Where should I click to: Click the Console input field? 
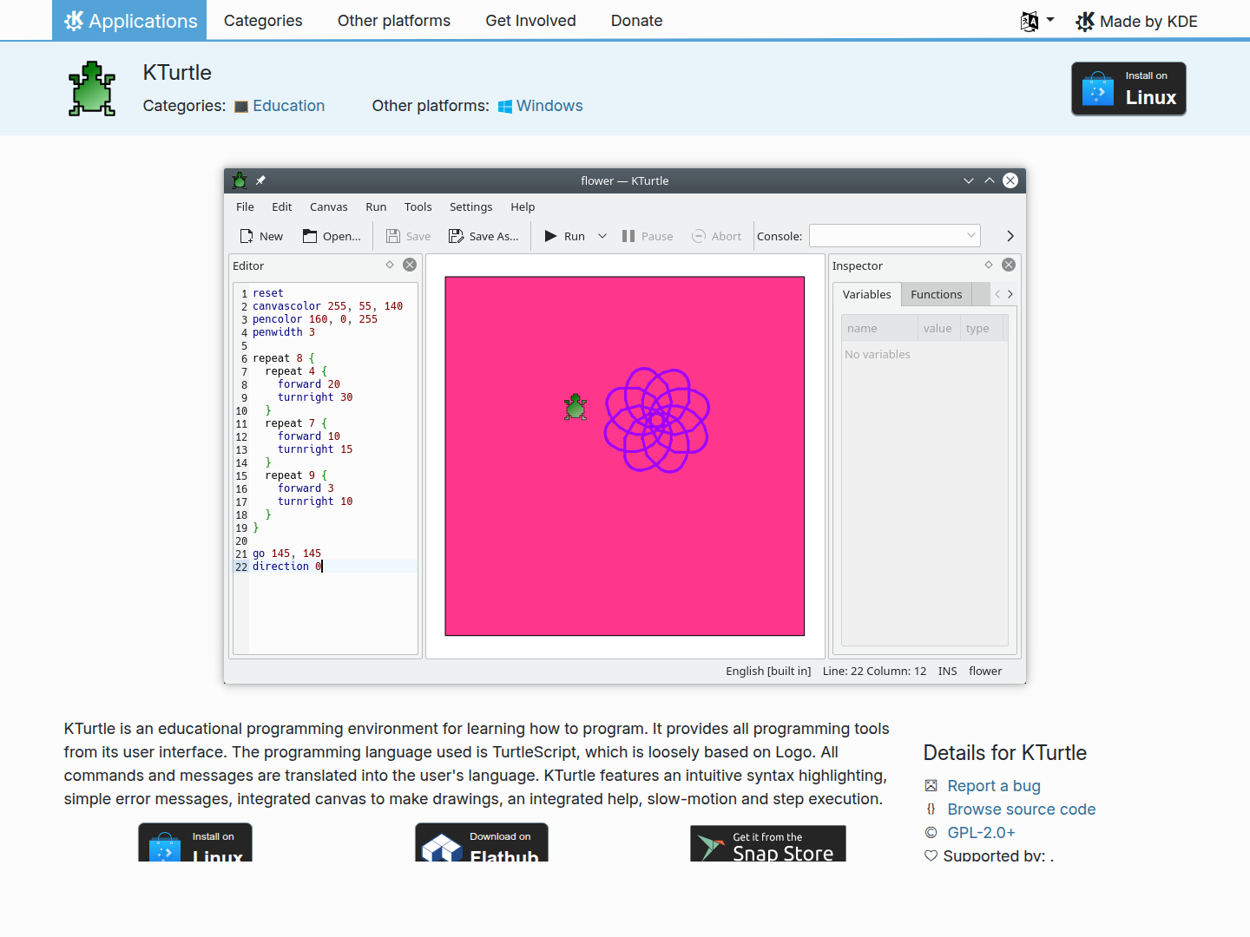[895, 235]
